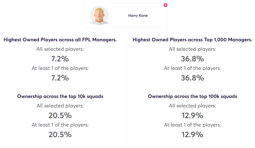Click 20.5% under top 10k, At least 1

pos(60,135)
